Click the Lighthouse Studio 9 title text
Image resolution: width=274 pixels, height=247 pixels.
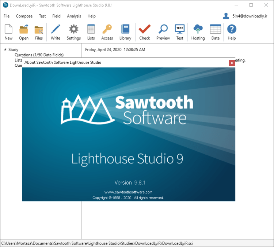(x=127, y=159)
